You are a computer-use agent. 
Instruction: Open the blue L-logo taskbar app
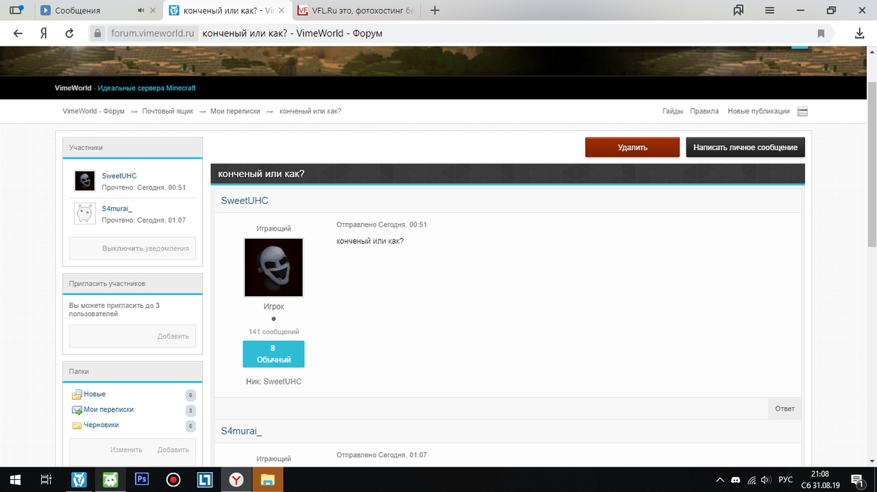point(205,480)
